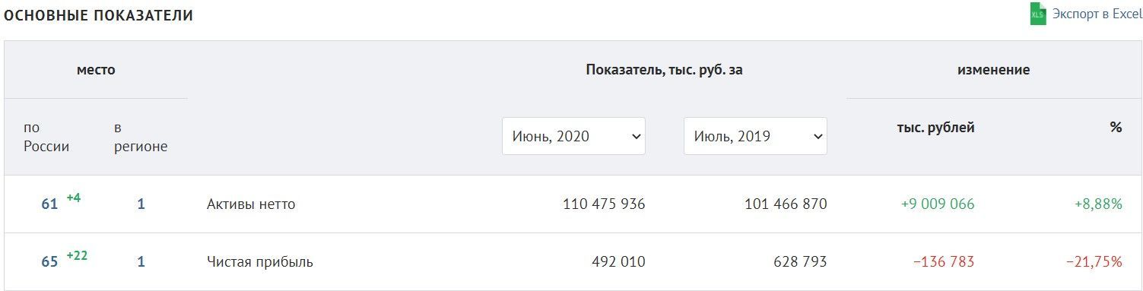Click the chevron arrow of Июнь, 2020
Image resolution: width=1143 pixels, height=291 pixels.
[637, 137]
